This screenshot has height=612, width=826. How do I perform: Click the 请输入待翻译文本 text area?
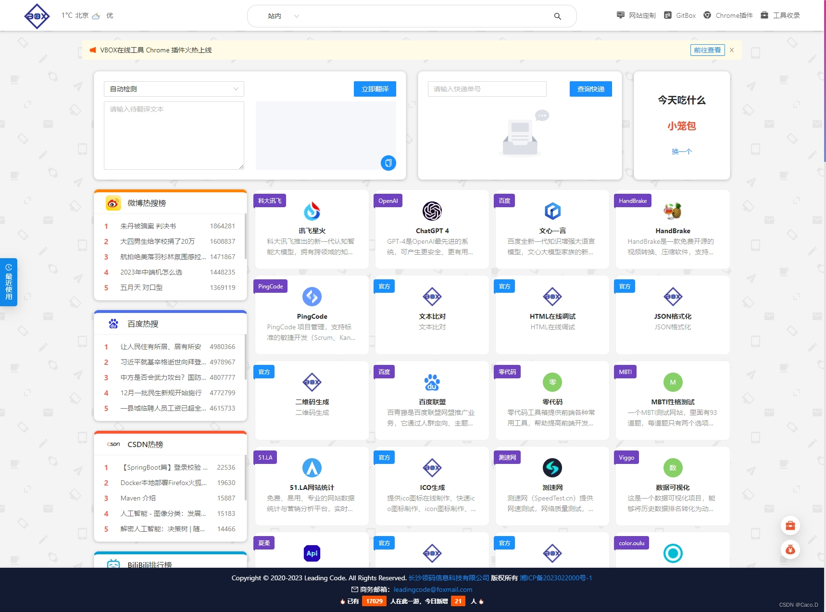coord(174,136)
